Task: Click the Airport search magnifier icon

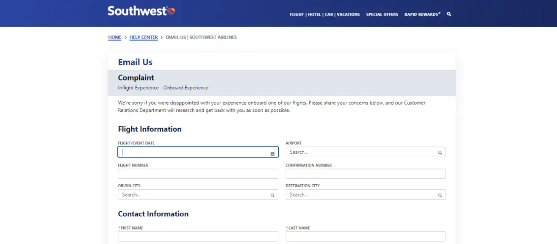Action: (440, 152)
